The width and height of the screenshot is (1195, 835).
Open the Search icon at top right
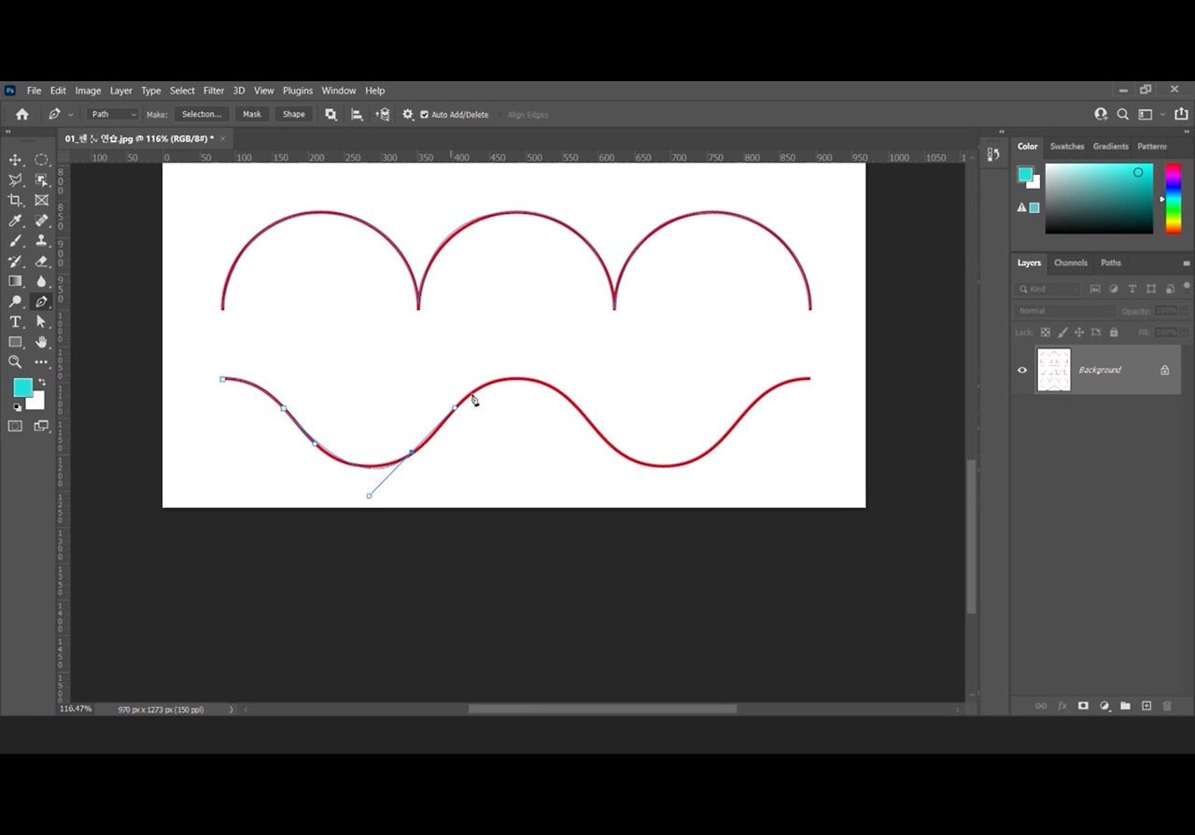point(1123,114)
